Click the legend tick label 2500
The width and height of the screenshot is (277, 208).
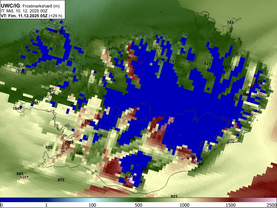point(272,205)
